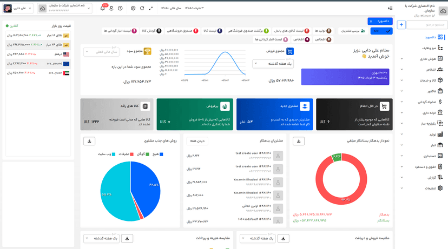
Task: Download the روش های جذب مشتری chart
Action: pyautogui.click(x=89, y=141)
